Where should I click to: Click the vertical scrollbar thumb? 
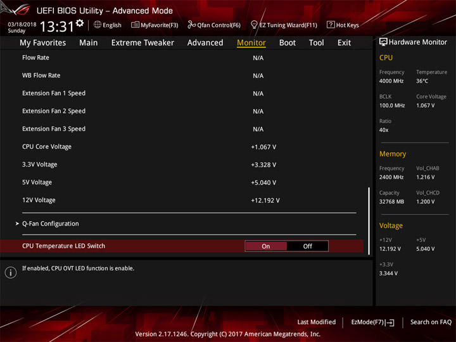pyautogui.click(x=369, y=221)
